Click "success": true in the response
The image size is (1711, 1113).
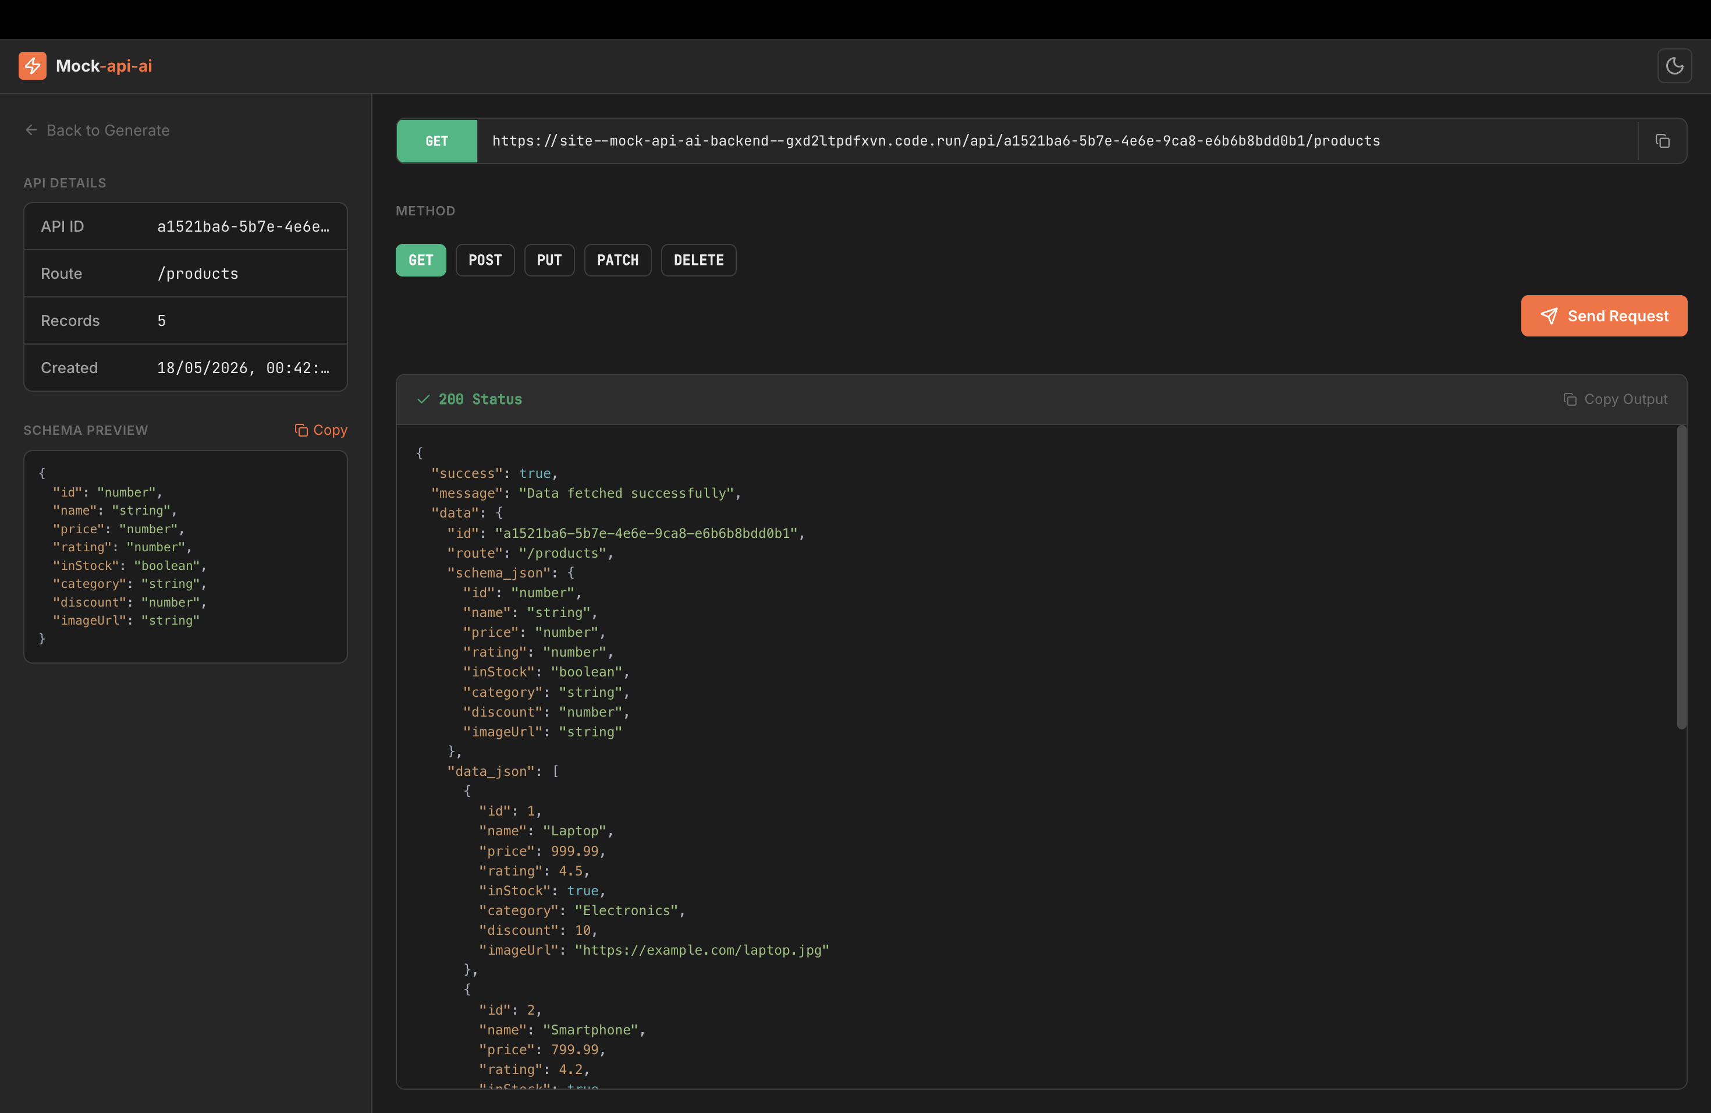click(494, 473)
